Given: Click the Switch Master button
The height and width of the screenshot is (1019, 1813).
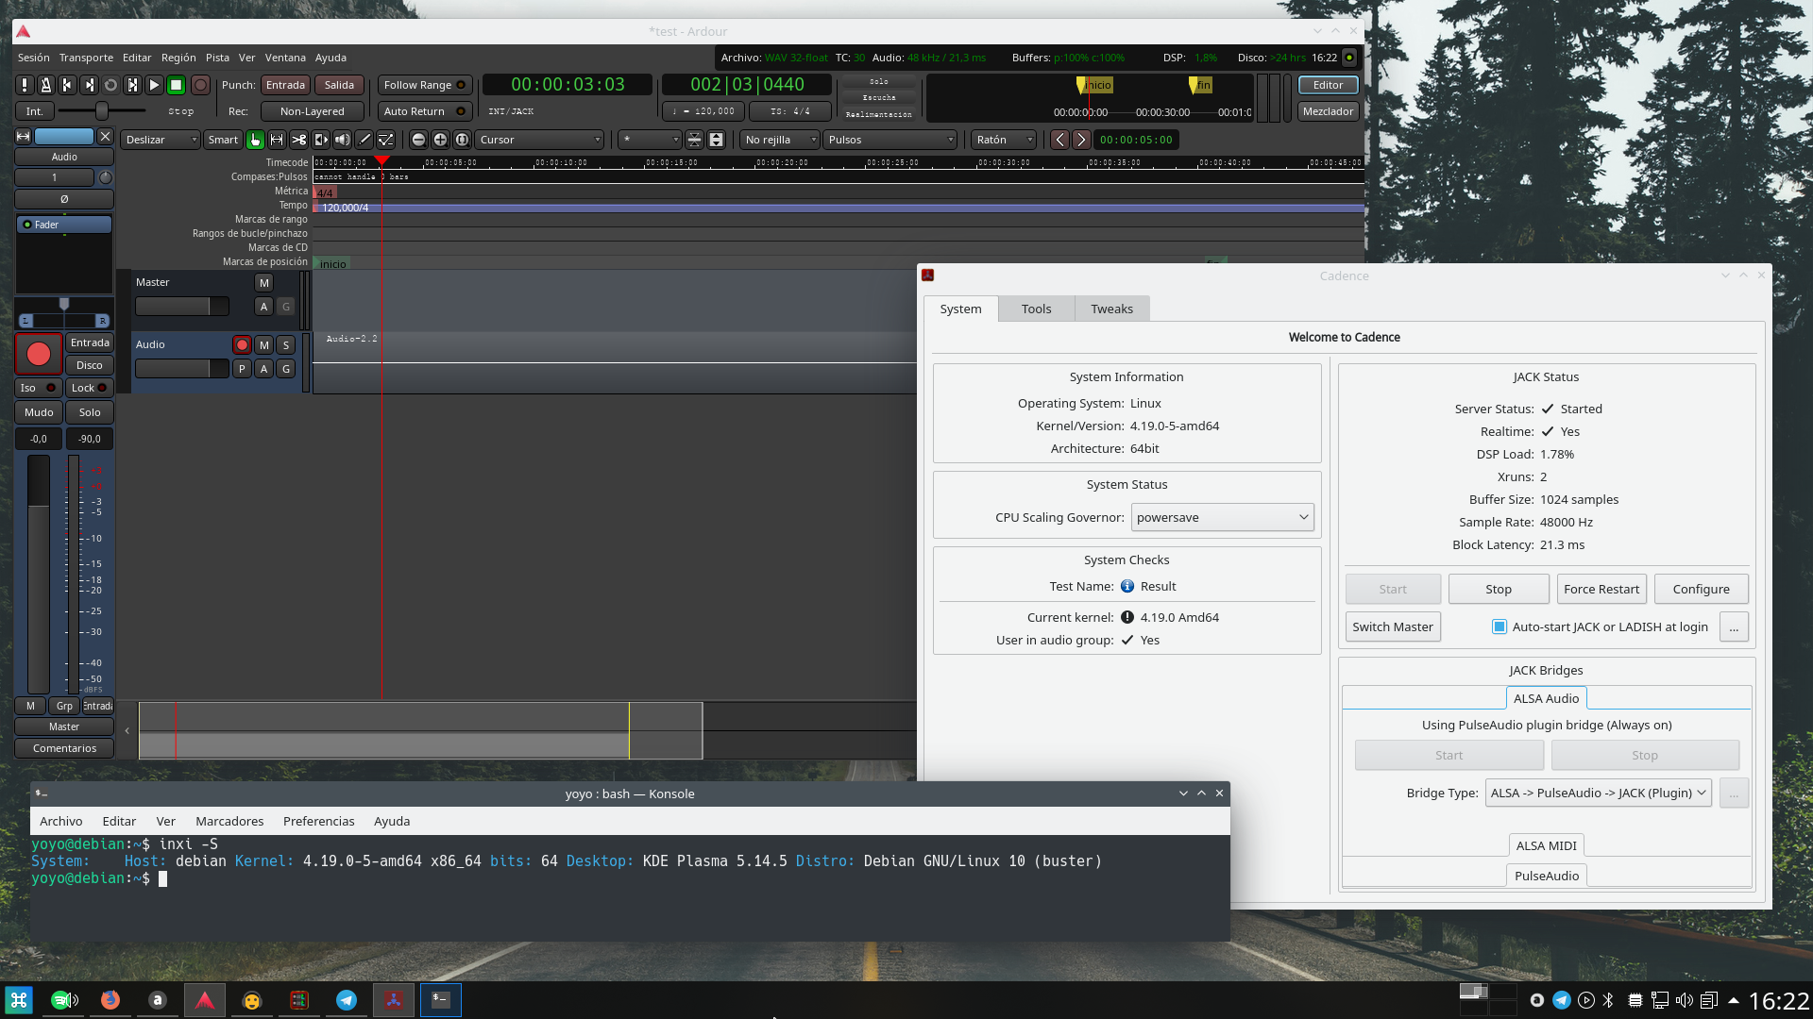Looking at the screenshot, I should pyautogui.click(x=1393, y=626).
